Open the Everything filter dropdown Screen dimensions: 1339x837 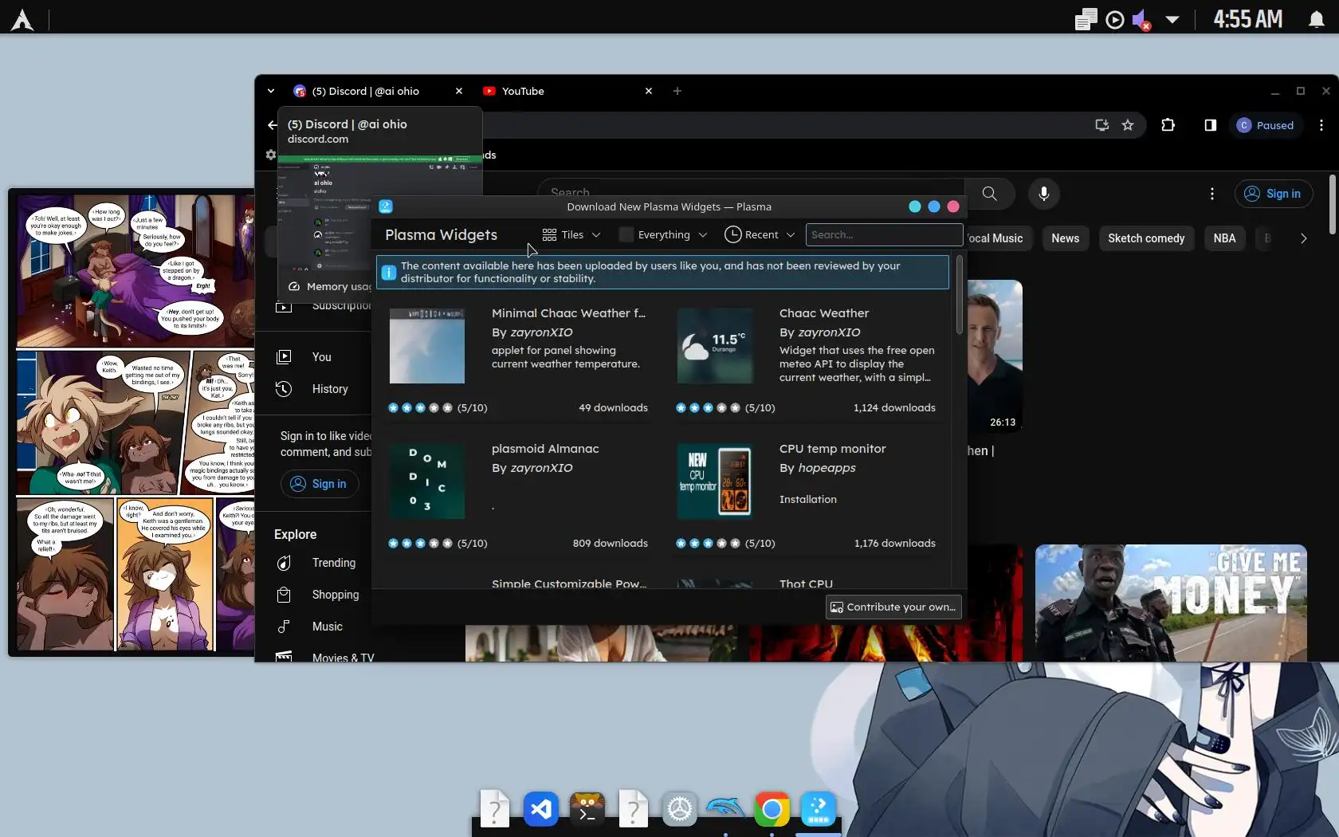[x=663, y=235]
